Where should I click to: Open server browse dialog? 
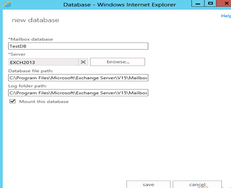[117, 62]
